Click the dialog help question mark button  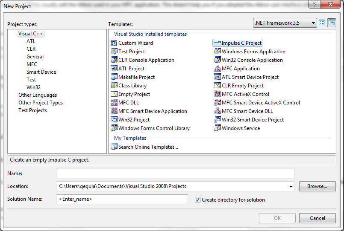314,4
